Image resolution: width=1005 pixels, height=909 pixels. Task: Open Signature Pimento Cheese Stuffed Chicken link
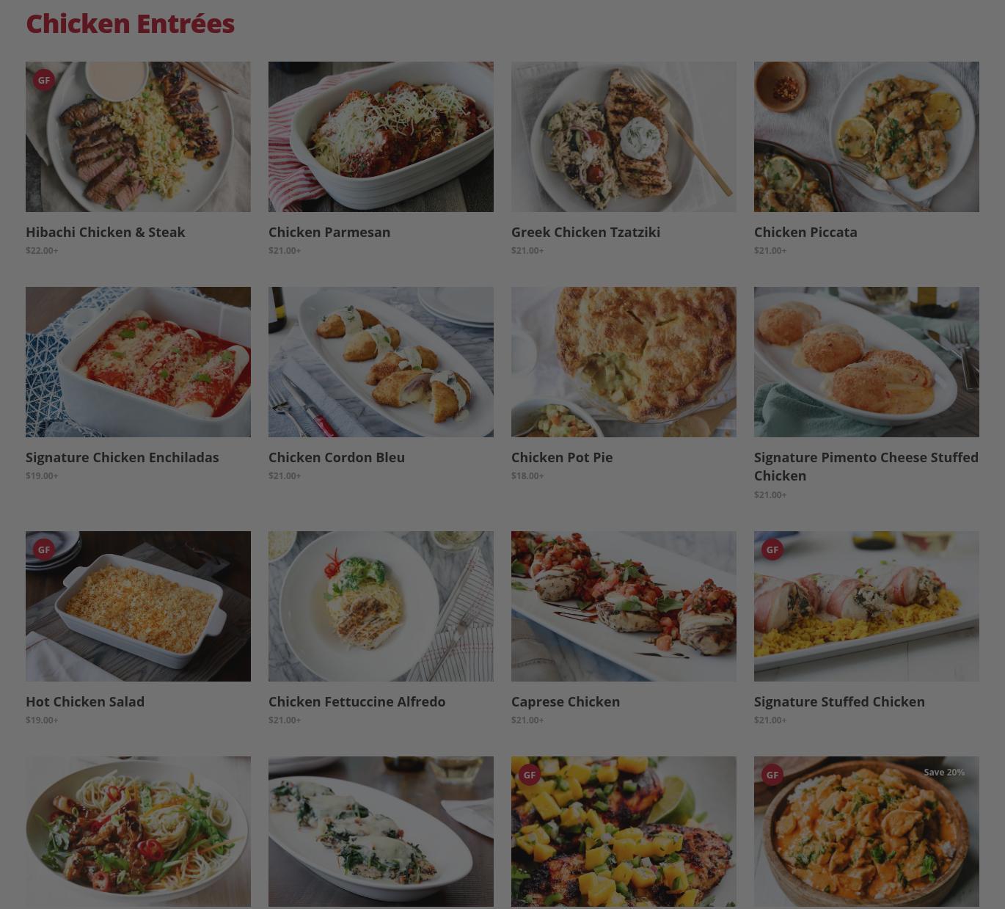[x=866, y=467]
